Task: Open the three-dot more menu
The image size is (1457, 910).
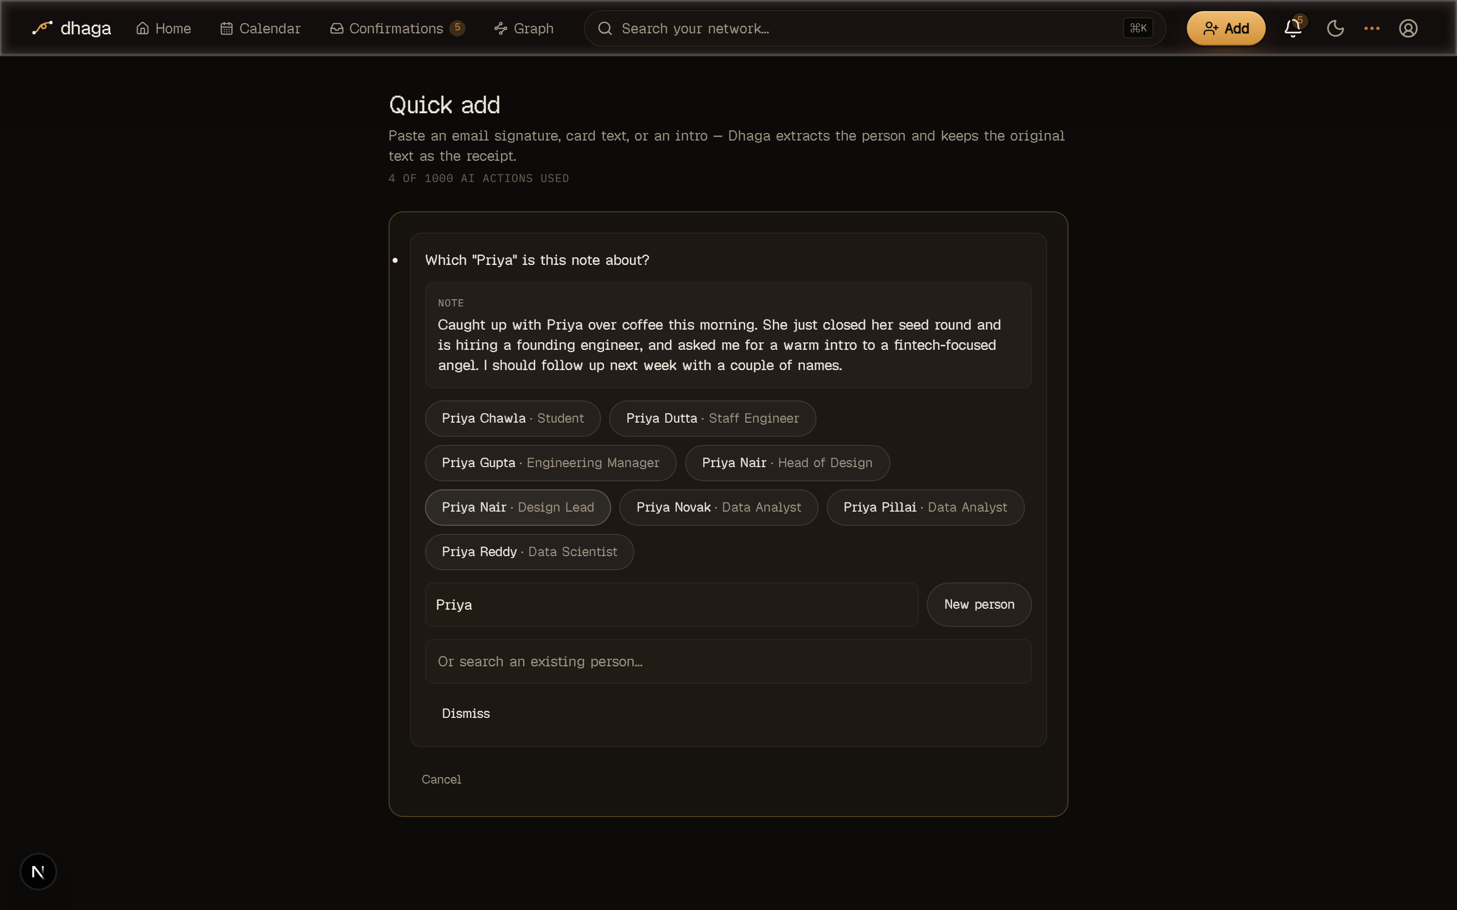Action: click(x=1372, y=28)
